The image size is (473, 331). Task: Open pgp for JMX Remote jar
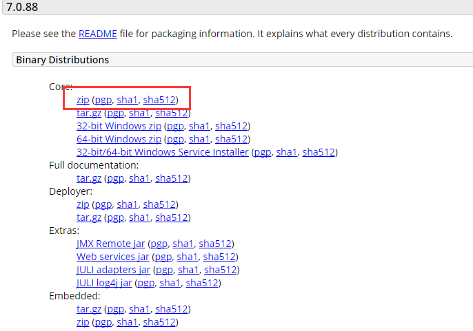[159, 244]
